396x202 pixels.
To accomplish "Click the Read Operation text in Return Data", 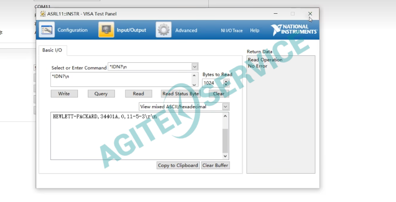I will [x=265, y=60].
